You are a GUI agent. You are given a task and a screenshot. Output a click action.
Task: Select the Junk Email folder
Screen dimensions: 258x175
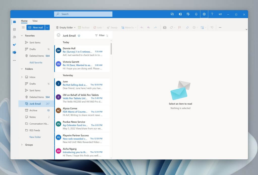click(36, 104)
